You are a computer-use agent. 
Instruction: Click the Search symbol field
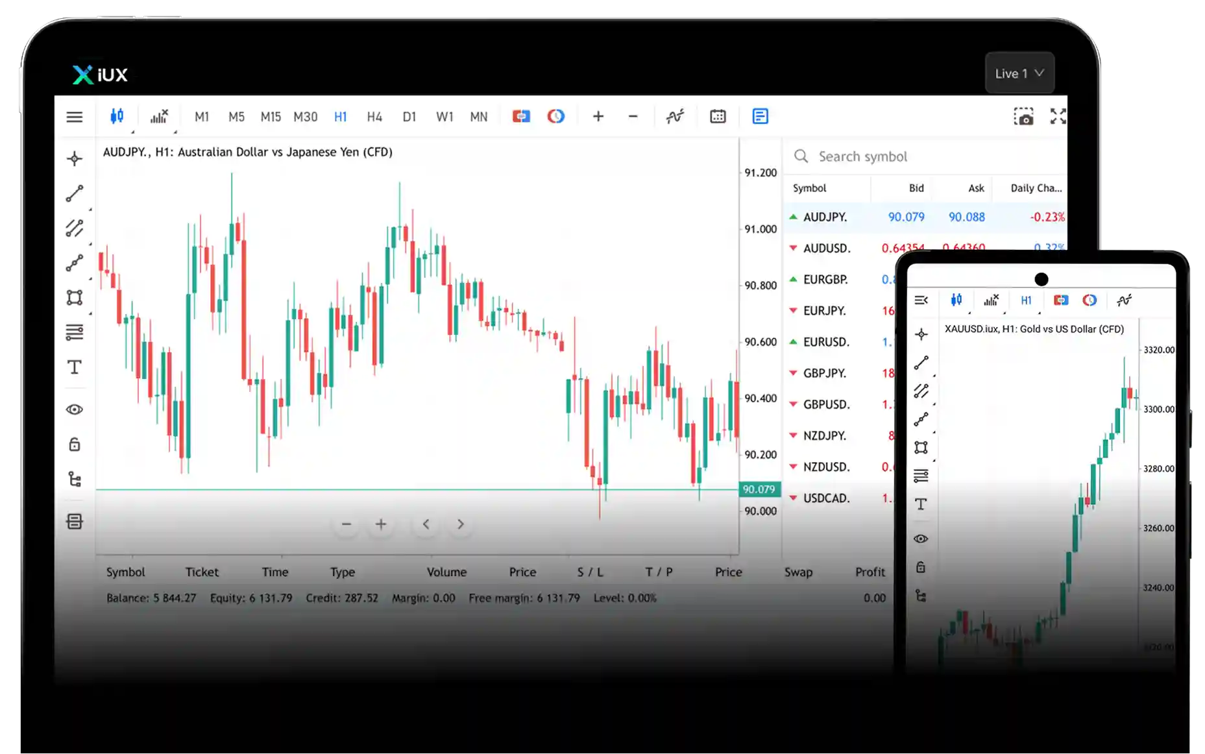click(x=925, y=156)
